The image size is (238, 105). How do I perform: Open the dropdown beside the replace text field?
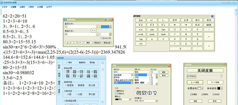pos(110,34)
